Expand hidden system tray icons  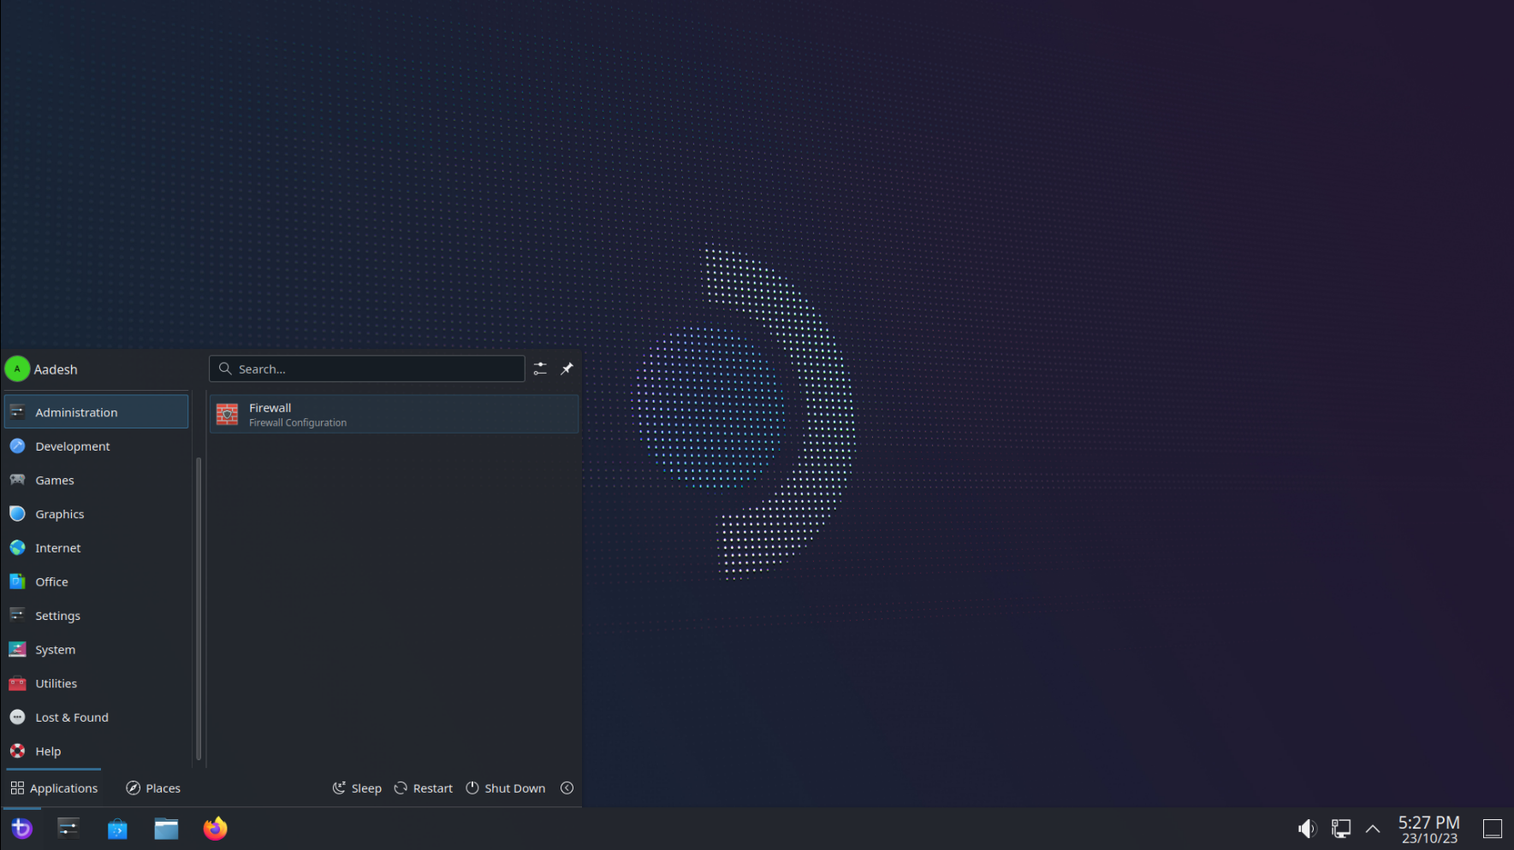[1372, 829]
